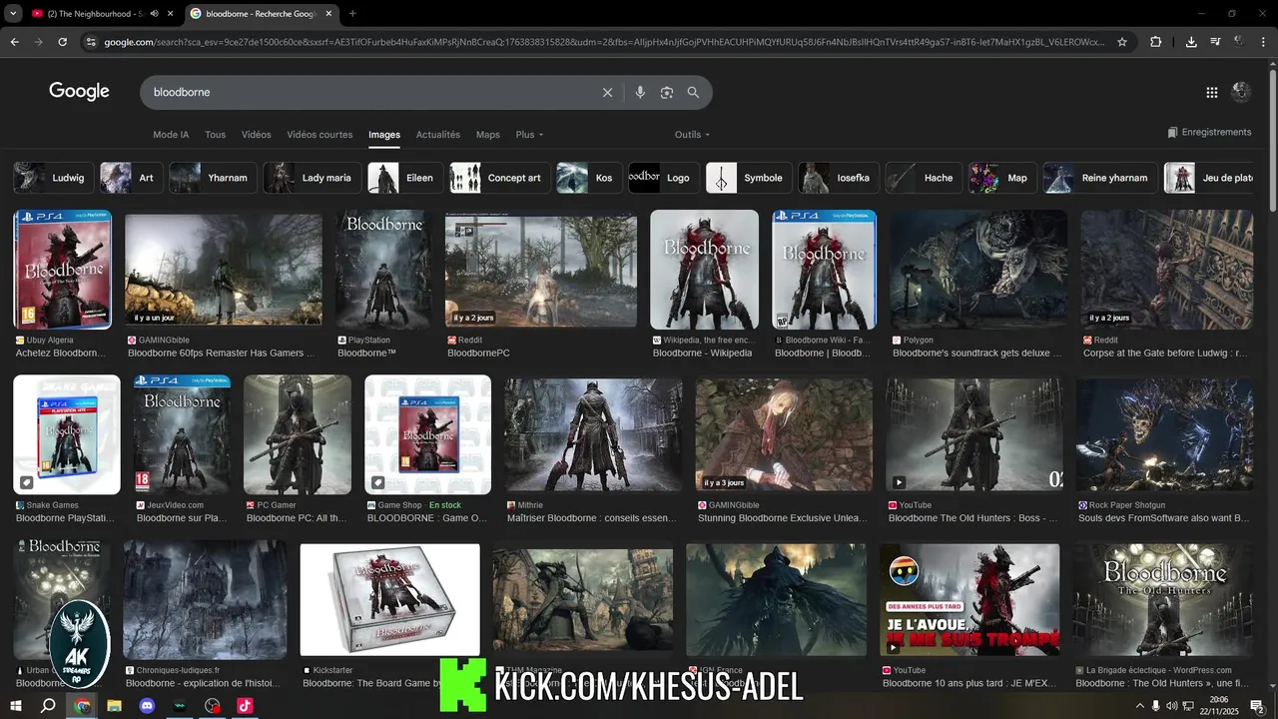Switch to the Vidéos tab

[x=256, y=135]
